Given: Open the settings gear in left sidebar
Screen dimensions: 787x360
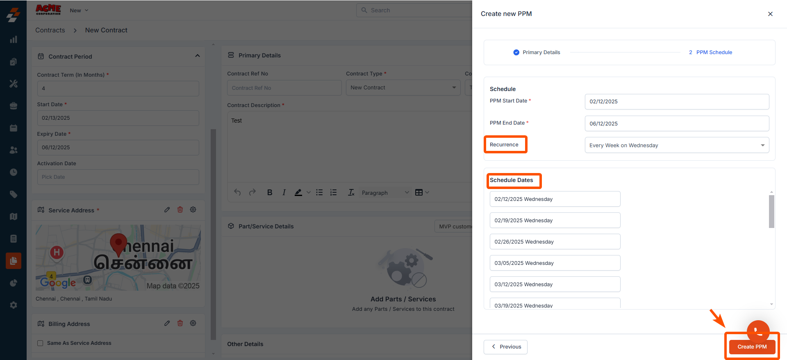Looking at the screenshot, I should pyautogui.click(x=14, y=305).
